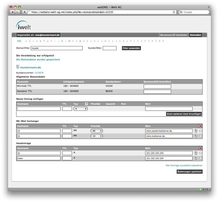Screen dimensions: 219x202
Task: Click record icon for mein.mailserver.de row
Action: coord(196,136)
